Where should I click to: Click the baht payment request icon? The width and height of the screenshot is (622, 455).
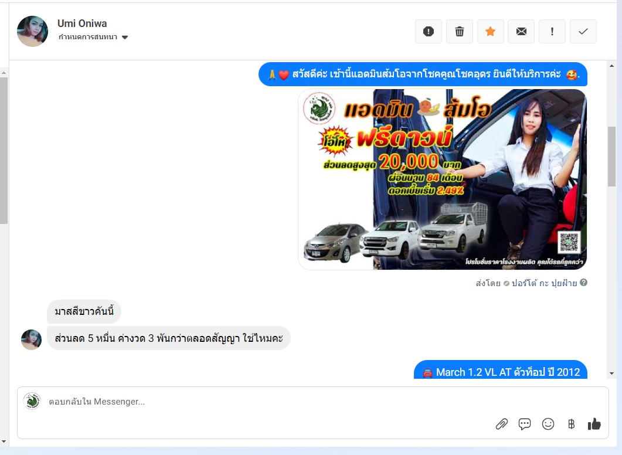(571, 424)
